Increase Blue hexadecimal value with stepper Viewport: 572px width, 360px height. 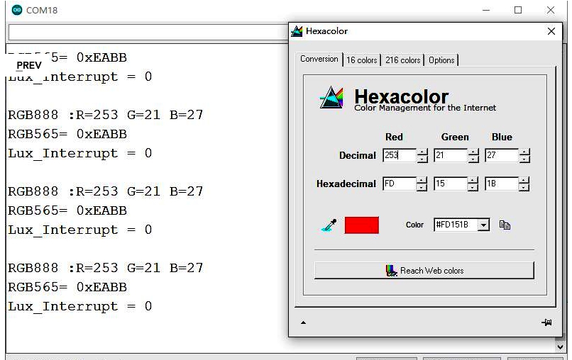(x=524, y=181)
